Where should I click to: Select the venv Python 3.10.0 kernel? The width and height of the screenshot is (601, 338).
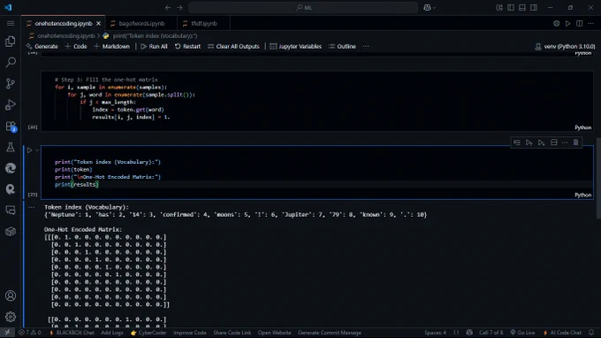click(x=565, y=46)
